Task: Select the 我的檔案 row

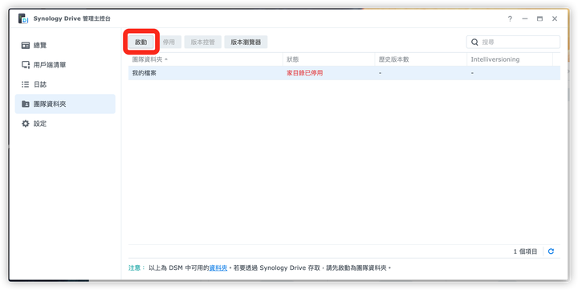Action: tap(344, 73)
